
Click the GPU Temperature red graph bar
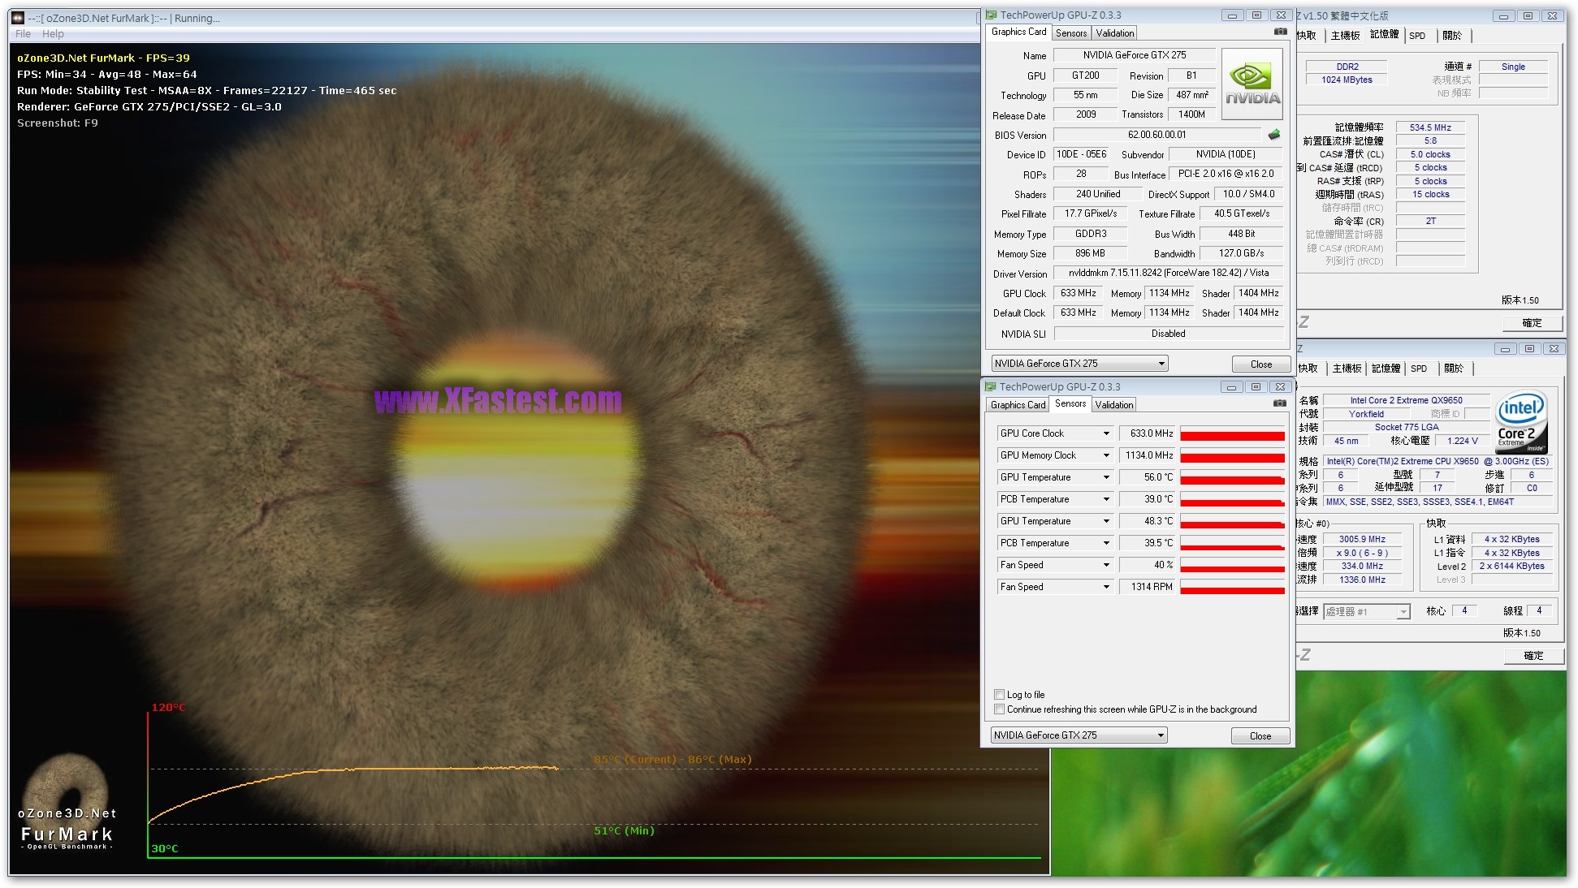pyautogui.click(x=1231, y=478)
